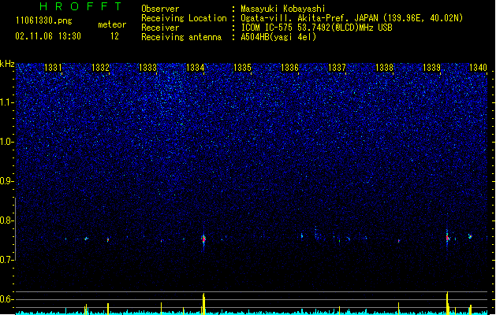Click the 1335 time marker
The width and height of the screenshot is (496, 315).
pyautogui.click(x=242, y=68)
